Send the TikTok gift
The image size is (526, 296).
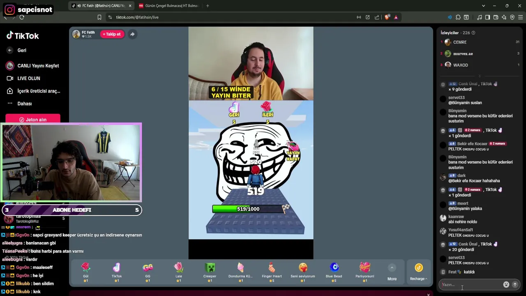[x=117, y=273]
